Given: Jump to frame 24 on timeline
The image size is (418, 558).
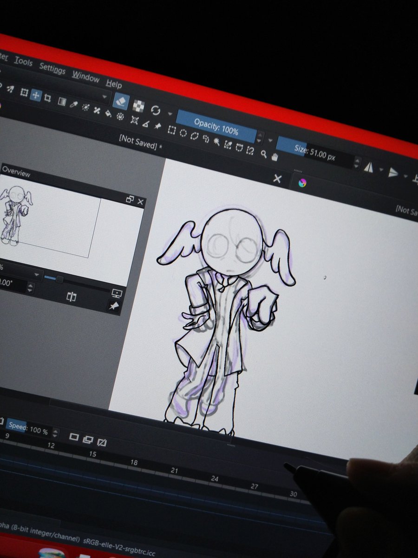Looking at the screenshot, I should coord(214,478).
